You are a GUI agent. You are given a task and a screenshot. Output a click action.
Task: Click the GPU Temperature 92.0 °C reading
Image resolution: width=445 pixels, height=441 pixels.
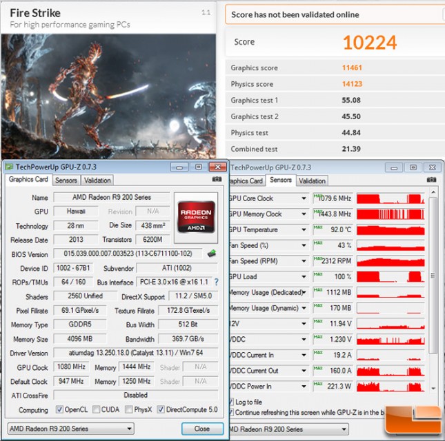333,229
